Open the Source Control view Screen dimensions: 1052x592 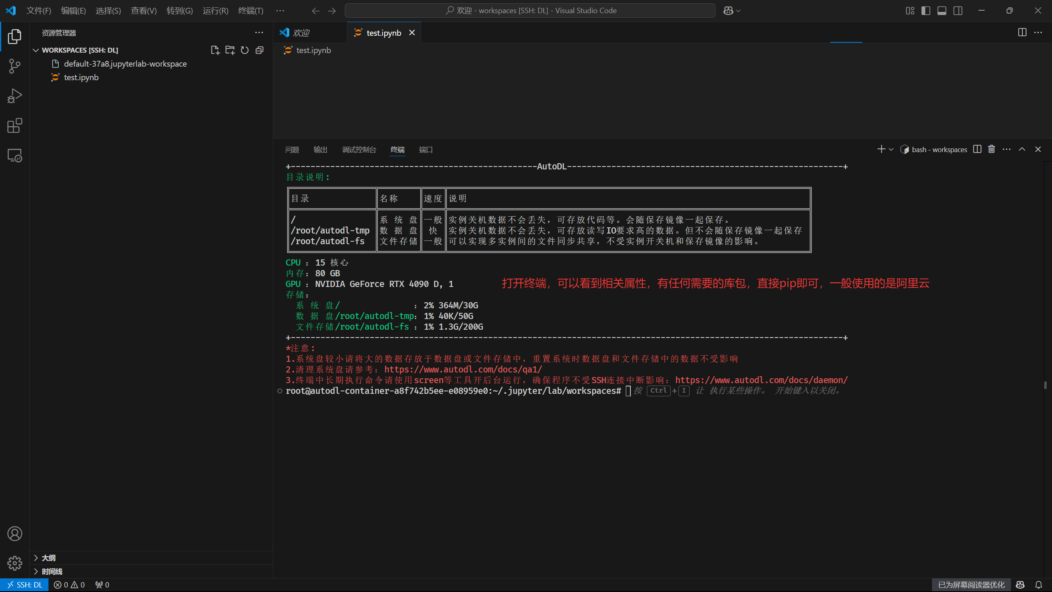pos(14,66)
